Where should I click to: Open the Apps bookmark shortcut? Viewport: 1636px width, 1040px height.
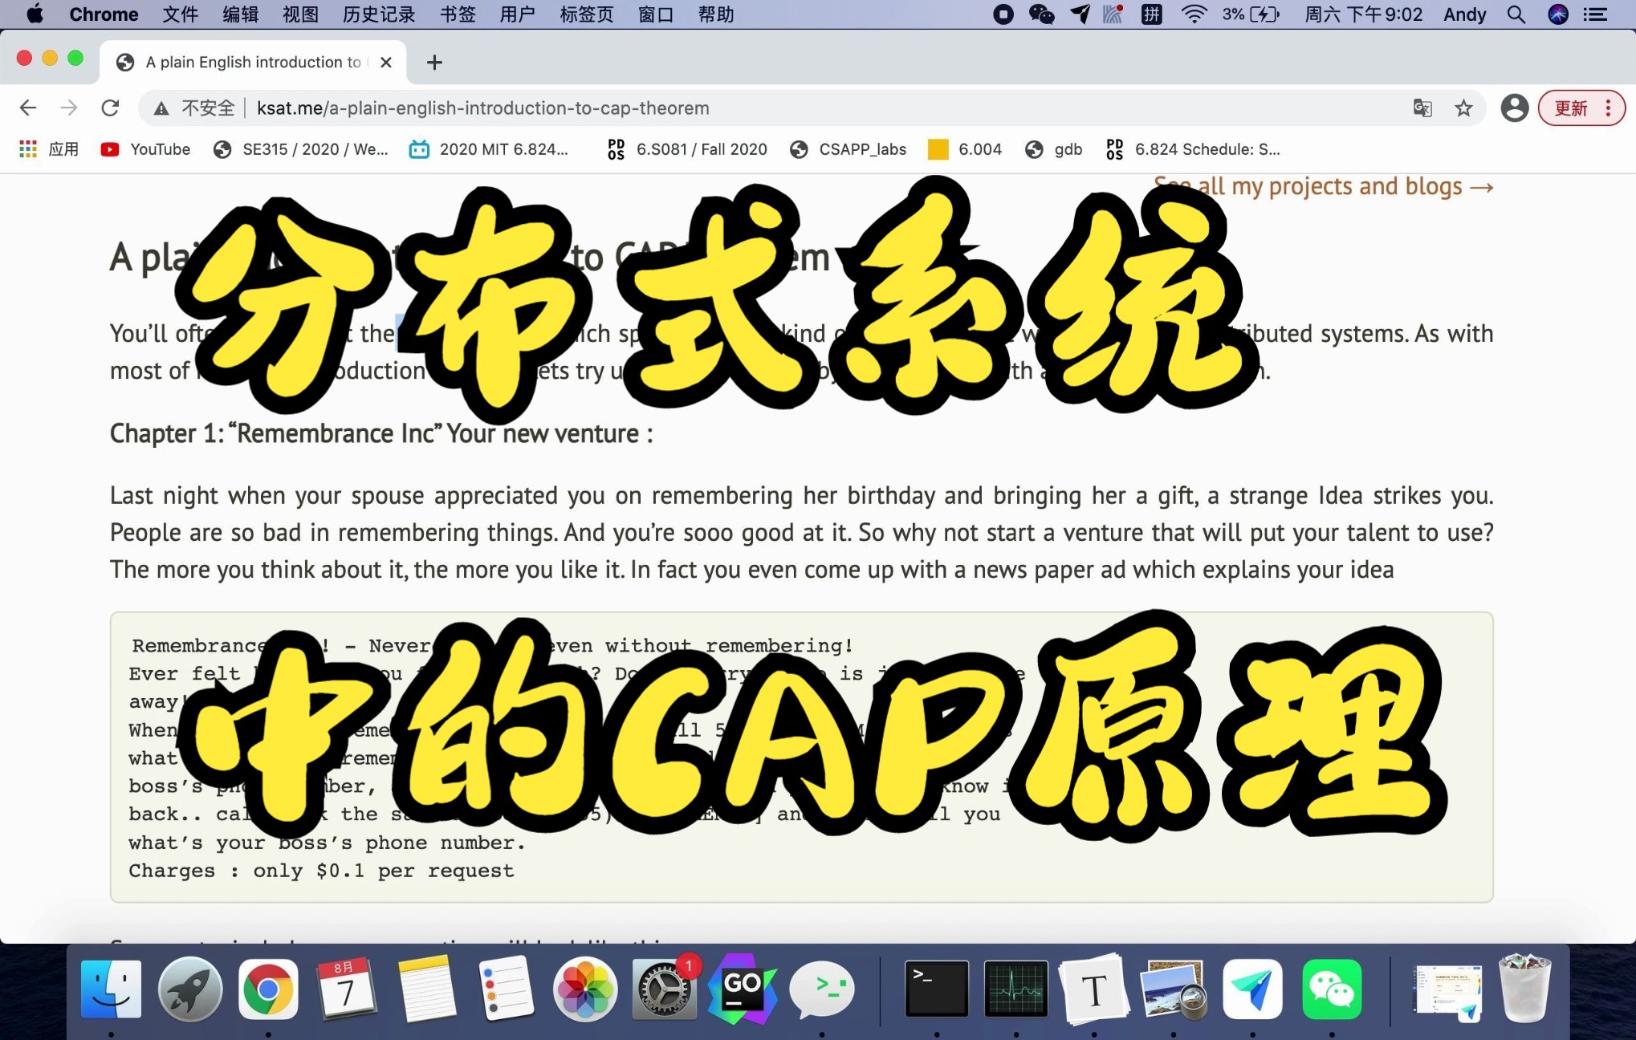pos(49,149)
